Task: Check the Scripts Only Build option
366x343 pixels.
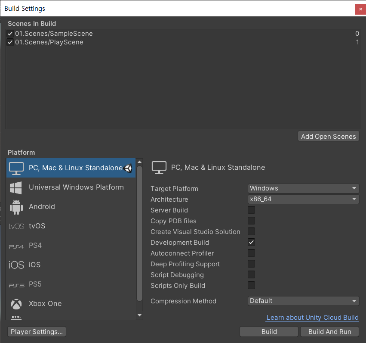Action: pyautogui.click(x=252, y=285)
